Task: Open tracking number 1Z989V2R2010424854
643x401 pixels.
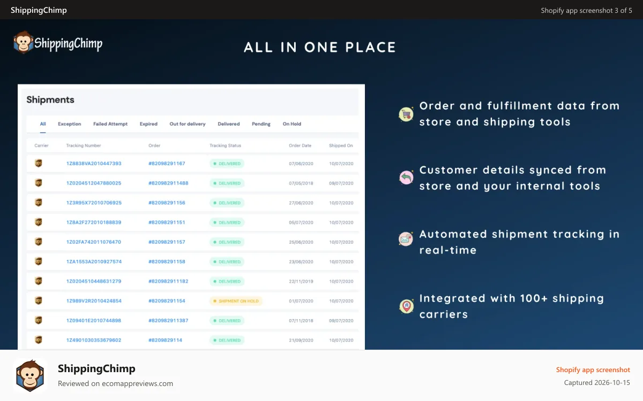Action: click(x=94, y=301)
